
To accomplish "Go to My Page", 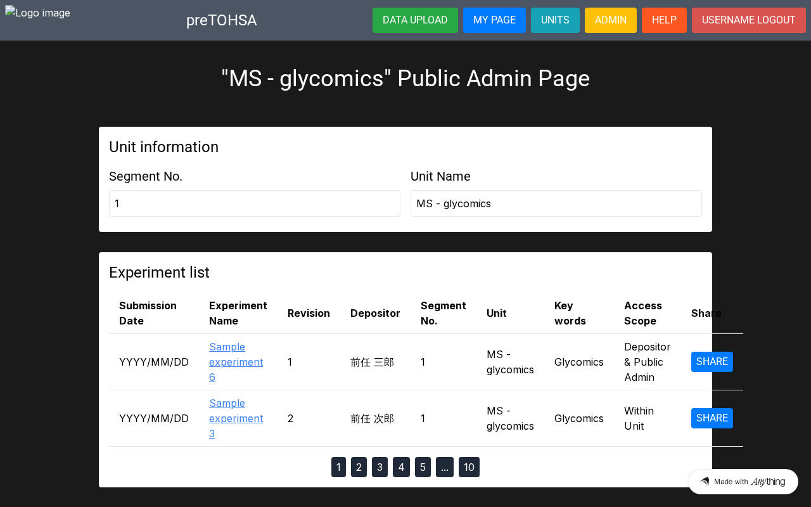I will (x=494, y=20).
